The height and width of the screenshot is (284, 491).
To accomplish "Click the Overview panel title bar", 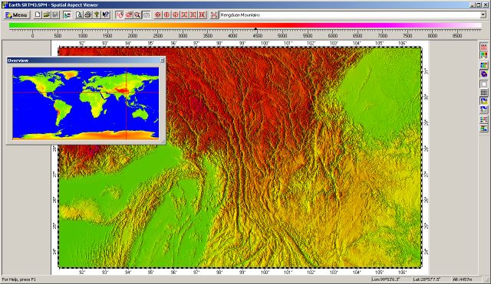I will click(x=85, y=60).
